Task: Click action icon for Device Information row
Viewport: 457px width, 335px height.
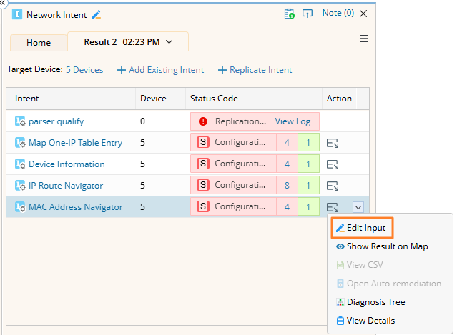Action: point(332,165)
